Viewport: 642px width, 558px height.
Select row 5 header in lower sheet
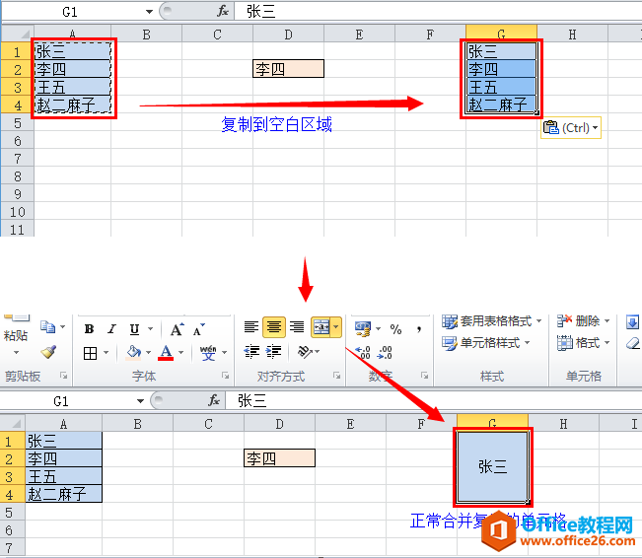pos(13,512)
